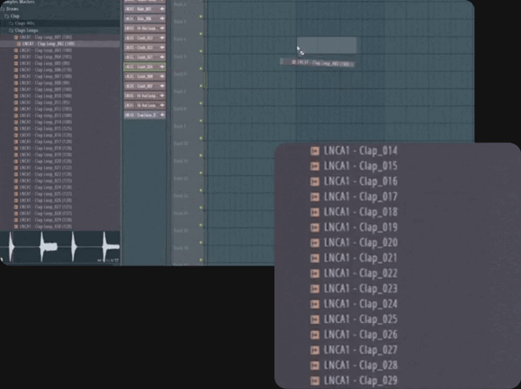
Task: Select Clap Loop_006 (110) in the browser
Action: click(x=45, y=70)
